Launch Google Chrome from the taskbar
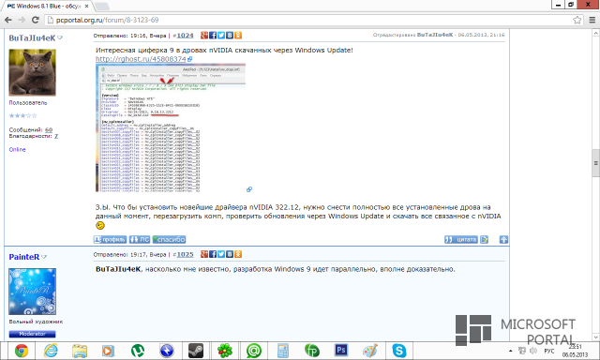The width and height of the screenshot is (600, 360). 22,351
